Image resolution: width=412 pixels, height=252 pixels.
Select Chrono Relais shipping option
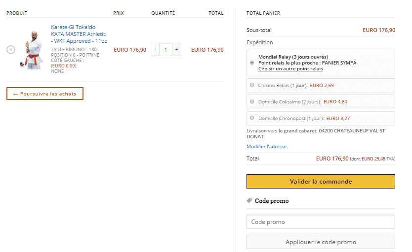[252, 85]
